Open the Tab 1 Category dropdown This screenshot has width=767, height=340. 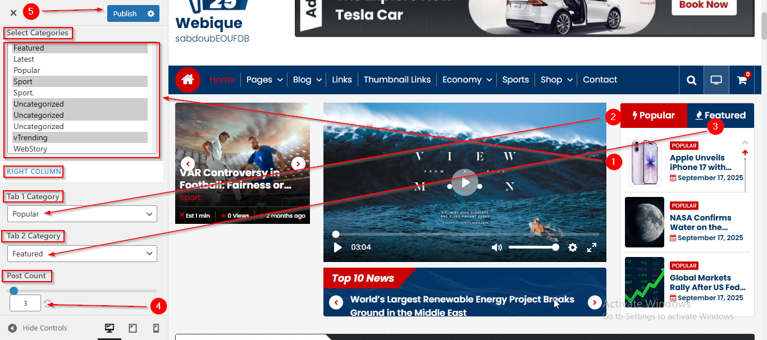pos(82,214)
